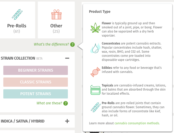This screenshot has width=174, height=133.
Task: Click the green question mark beside What's the difference
Action: [x=72, y=45]
